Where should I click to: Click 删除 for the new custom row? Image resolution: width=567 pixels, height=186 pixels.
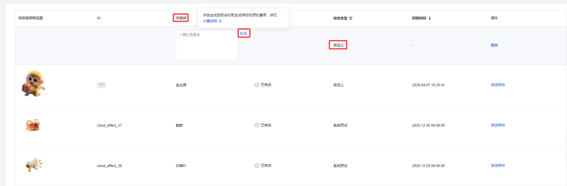[494, 45]
